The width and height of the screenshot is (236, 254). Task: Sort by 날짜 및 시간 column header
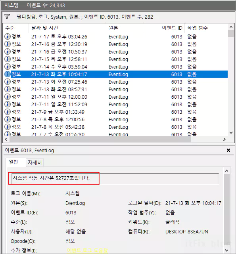point(67,28)
